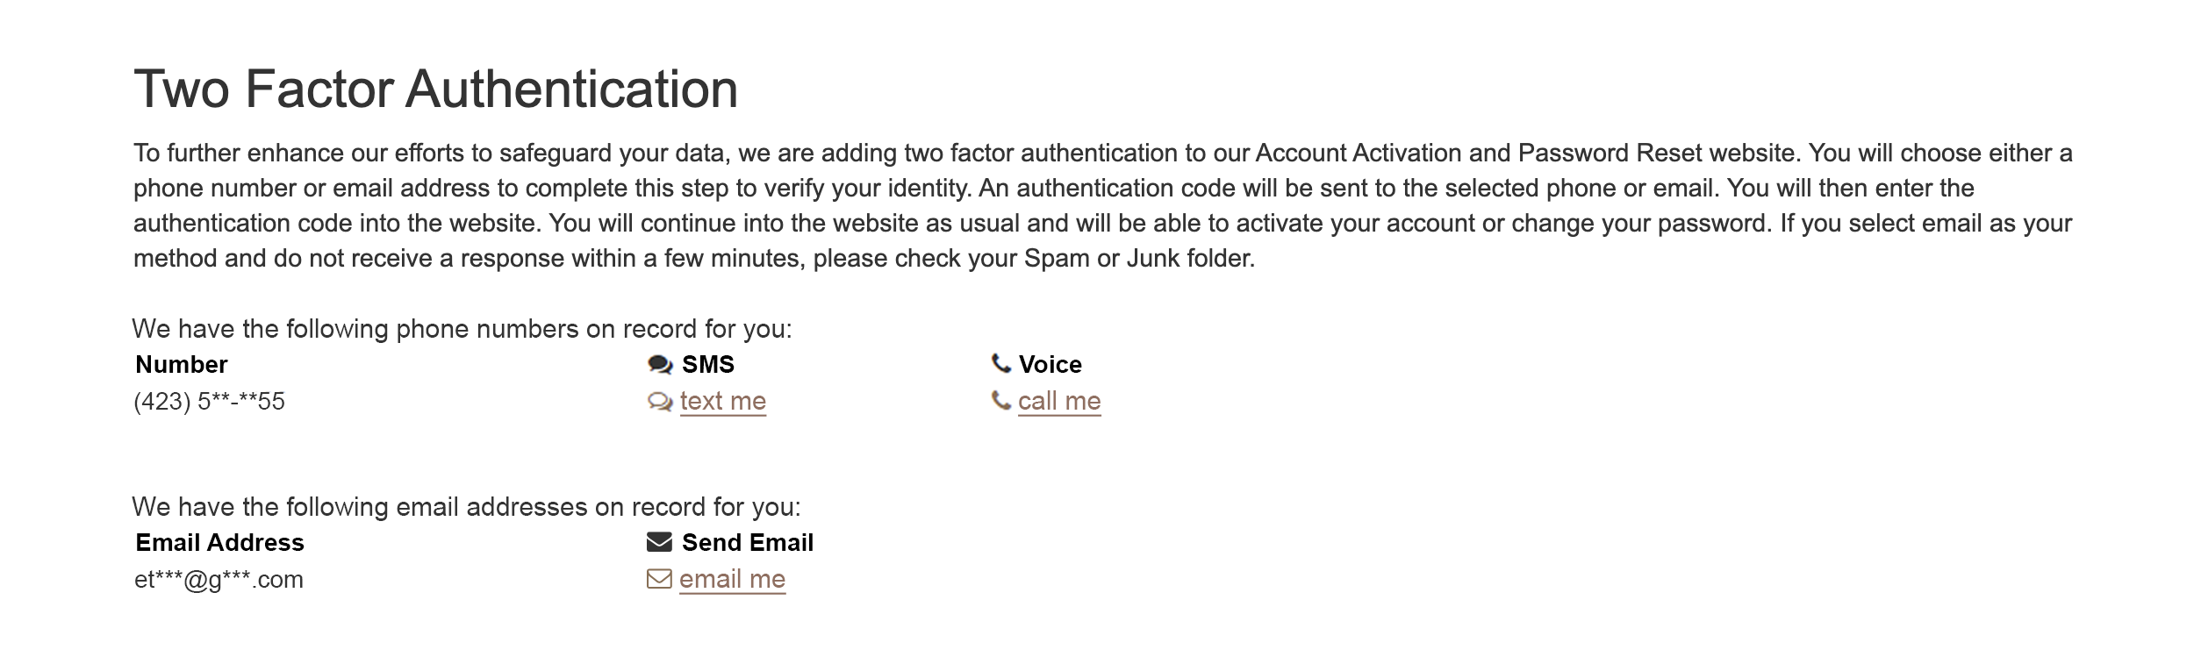Click the Voice column header label

point(1050,364)
